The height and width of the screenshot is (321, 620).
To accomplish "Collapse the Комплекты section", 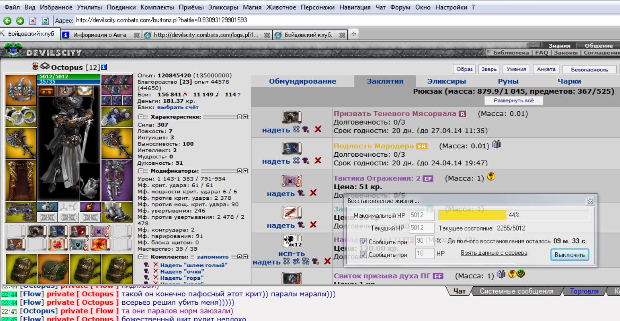I will pos(141,257).
